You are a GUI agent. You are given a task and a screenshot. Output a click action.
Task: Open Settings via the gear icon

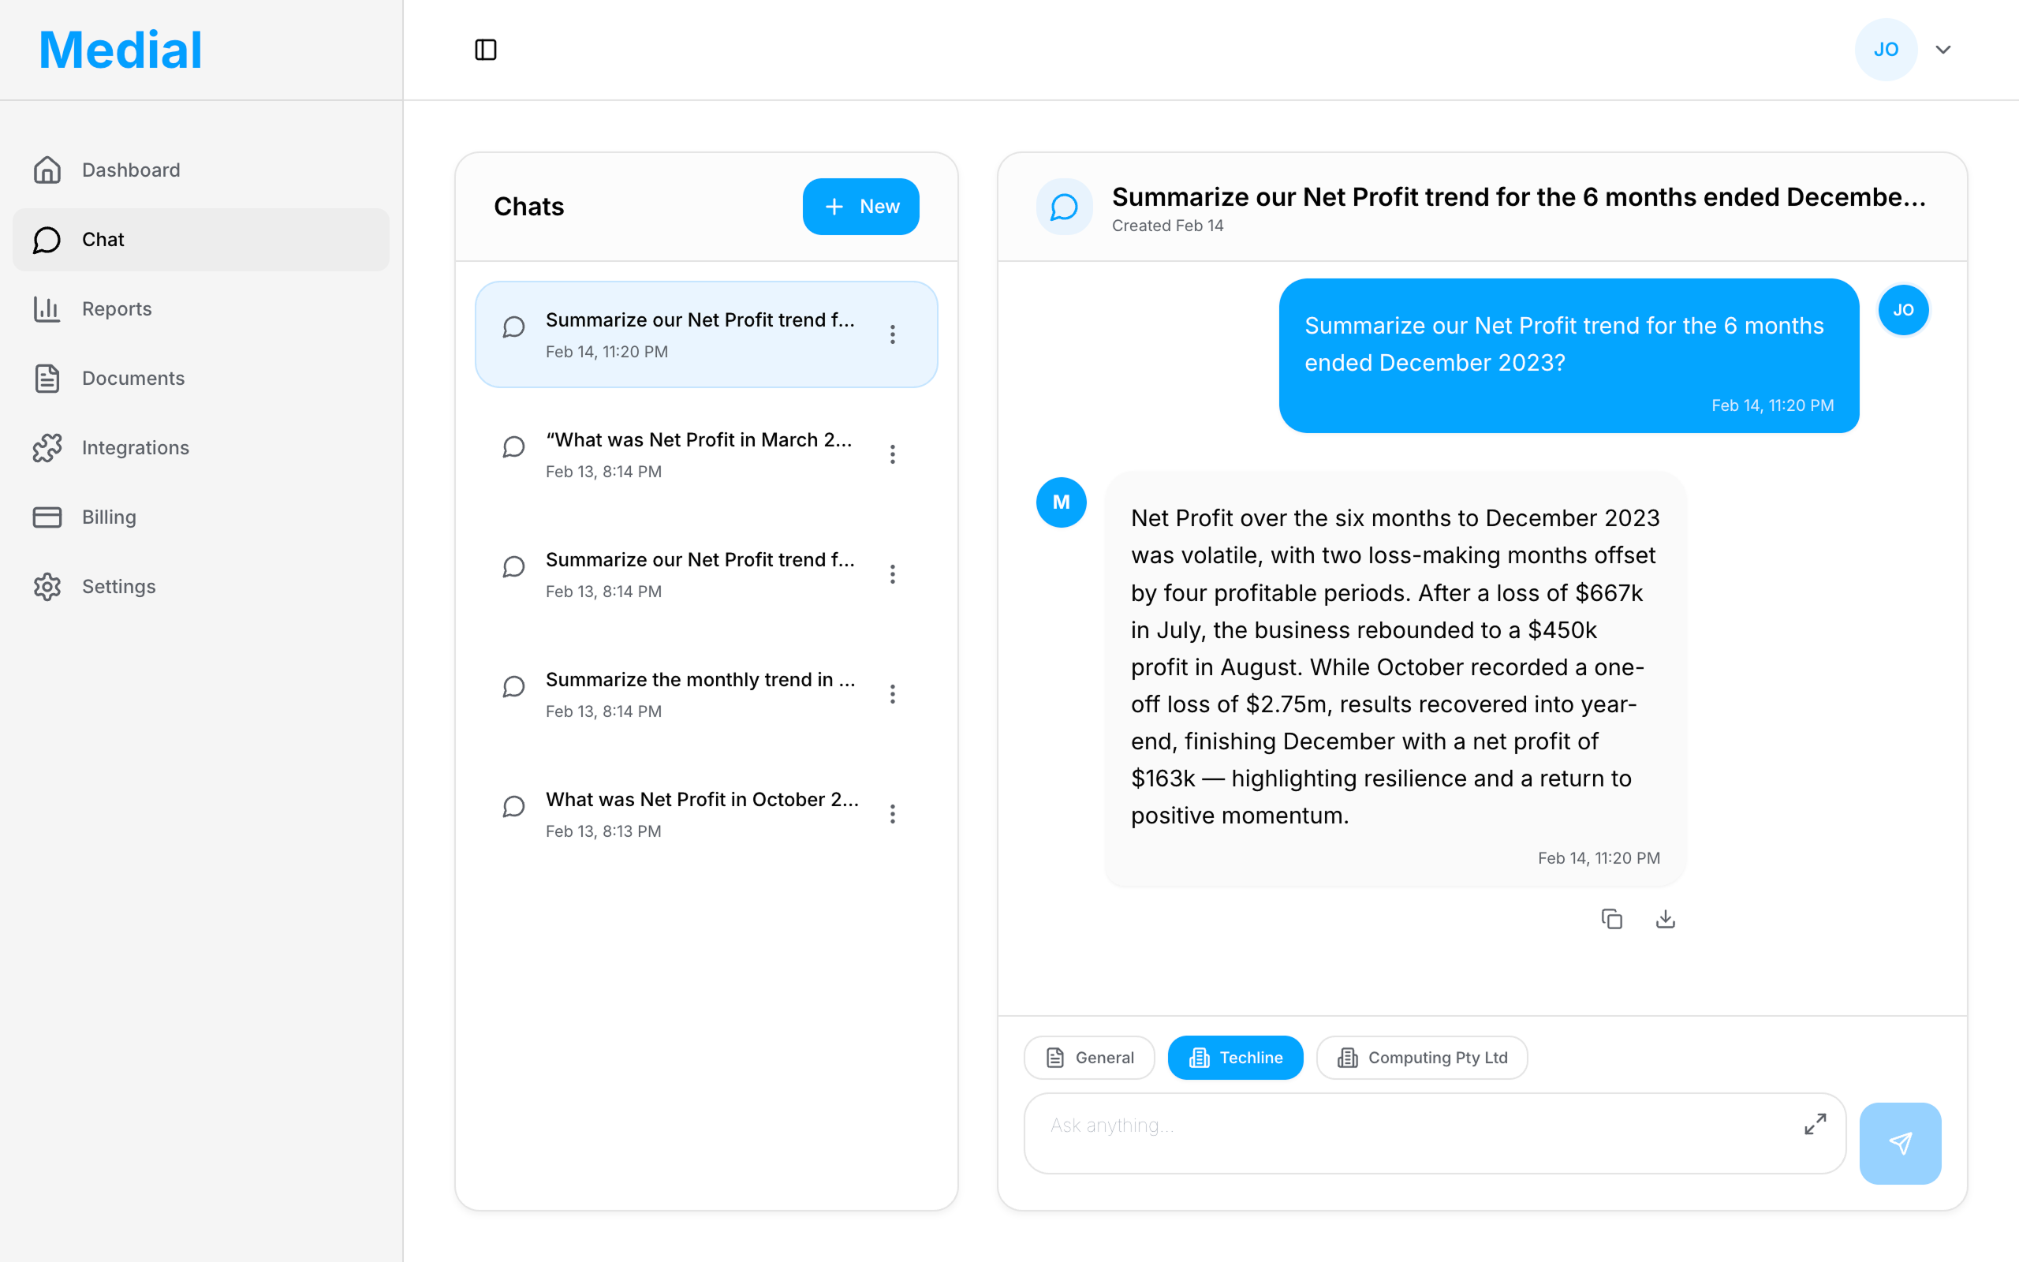pyautogui.click(x=47, y=586)
